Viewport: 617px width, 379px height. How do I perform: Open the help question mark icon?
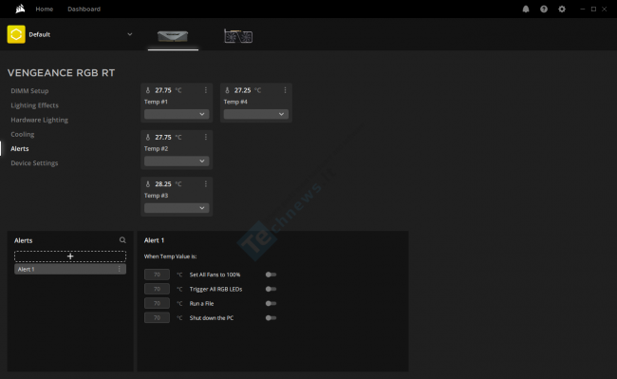pyautogui.click(x=544, y=9)
